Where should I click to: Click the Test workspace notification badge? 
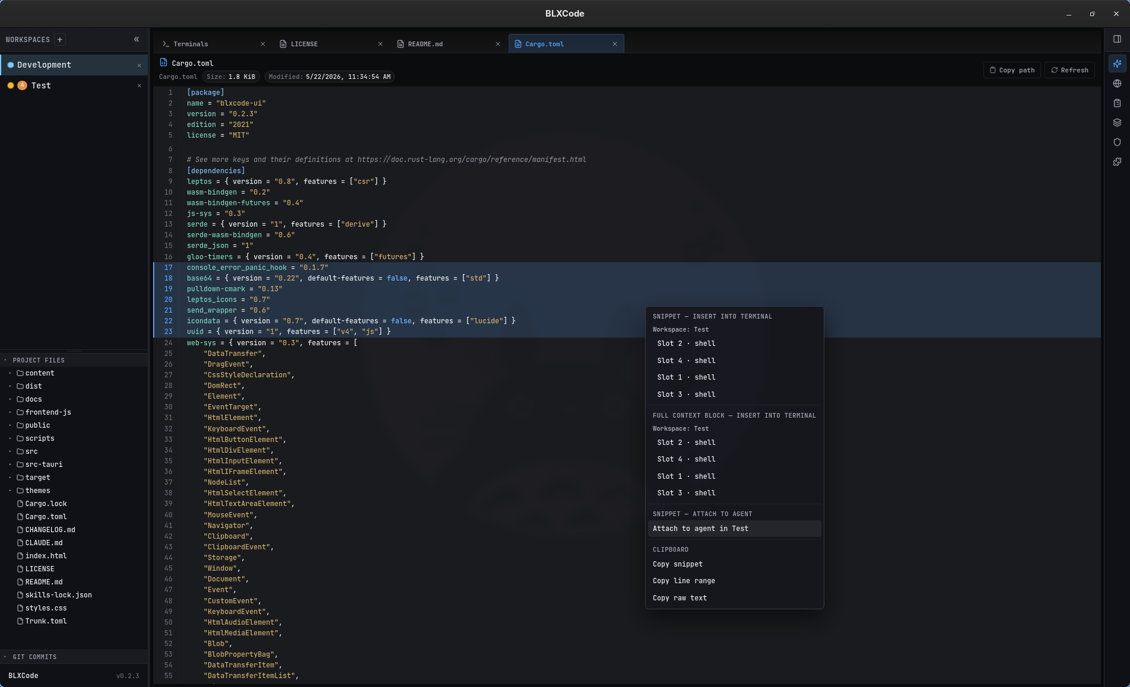pos(22,85)
